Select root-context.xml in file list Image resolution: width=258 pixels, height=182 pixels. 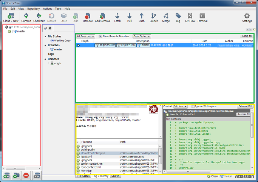tap(117, 167)
